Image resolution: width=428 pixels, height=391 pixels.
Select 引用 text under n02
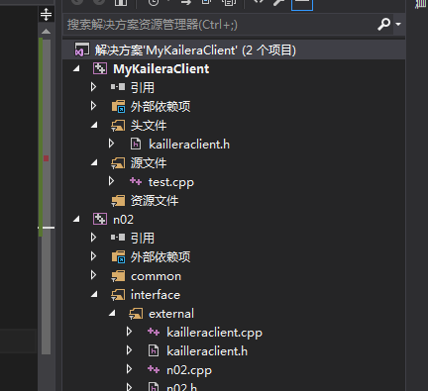[143, 238]
